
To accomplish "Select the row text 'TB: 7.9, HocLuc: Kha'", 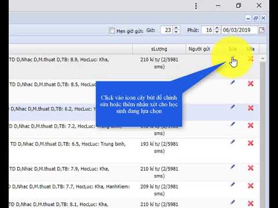I will pyautogui.click(x=86, y=169).
